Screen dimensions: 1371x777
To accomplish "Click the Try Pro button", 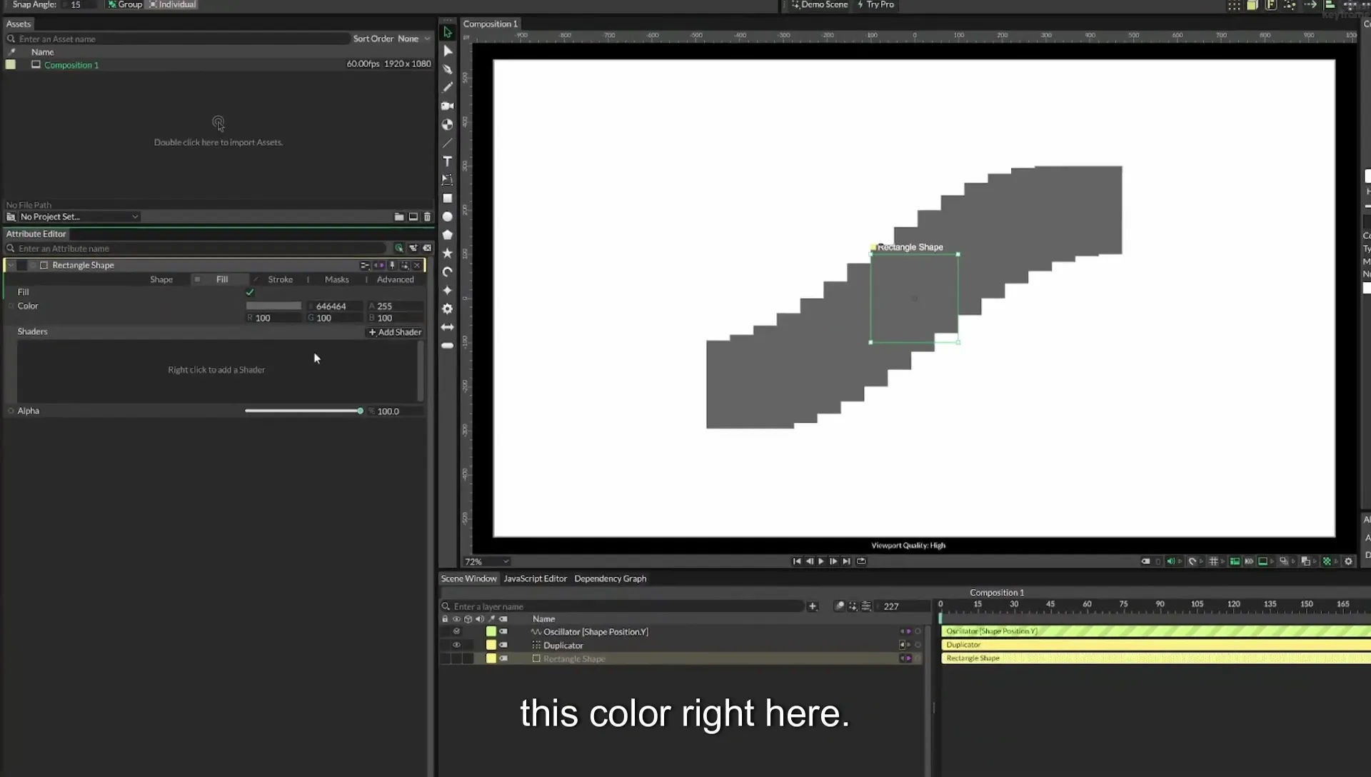I will coord(875,4).
